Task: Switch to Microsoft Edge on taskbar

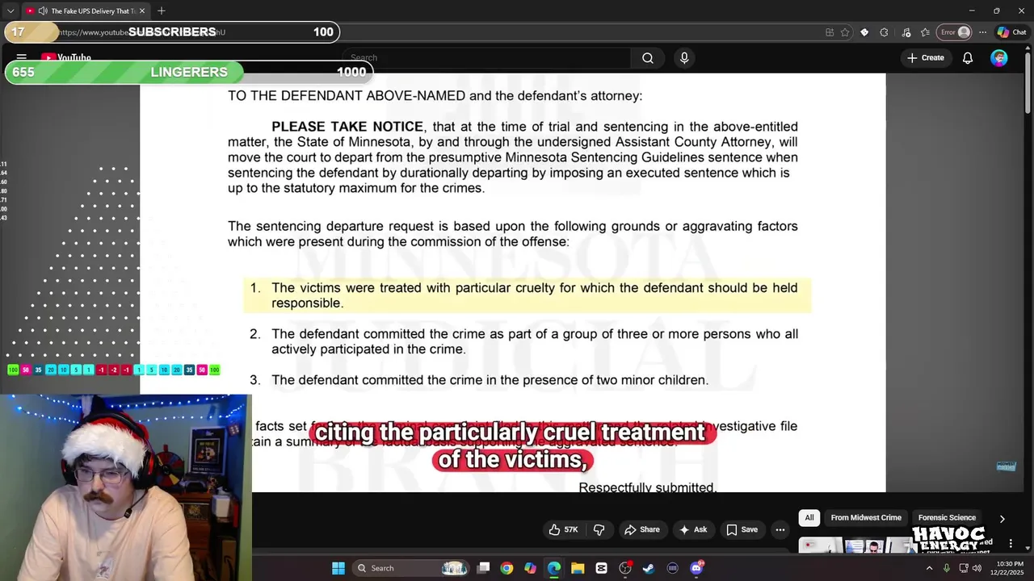Action: 554,568
